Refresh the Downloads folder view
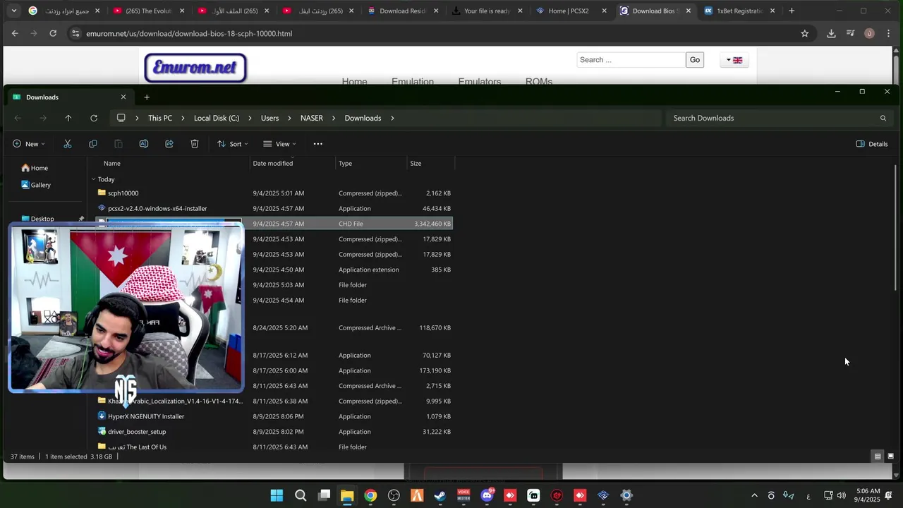The image size is (903, 508). [94, 119]
